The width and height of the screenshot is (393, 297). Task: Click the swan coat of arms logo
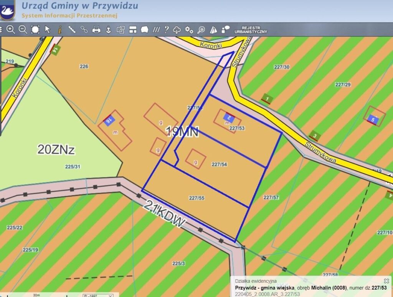[x=7, y=10]
